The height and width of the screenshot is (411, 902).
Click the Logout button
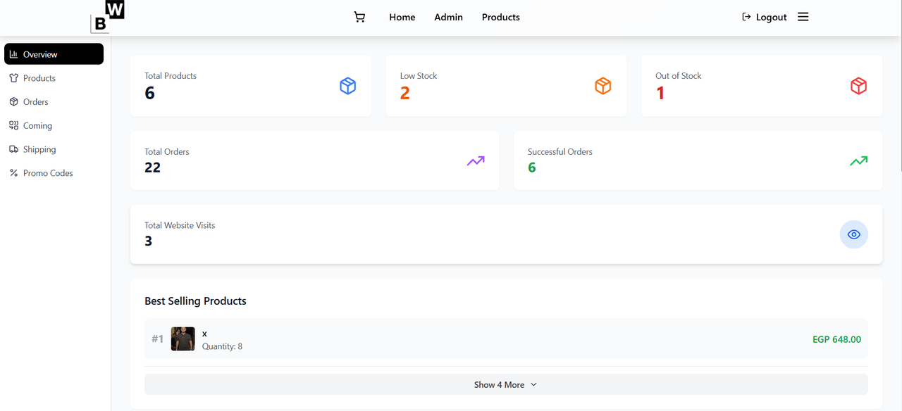[765, 17]
